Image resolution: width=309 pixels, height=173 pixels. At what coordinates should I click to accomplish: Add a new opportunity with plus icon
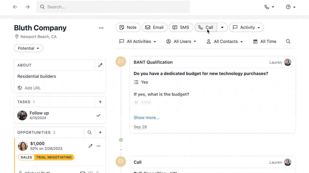coord(100,132)
